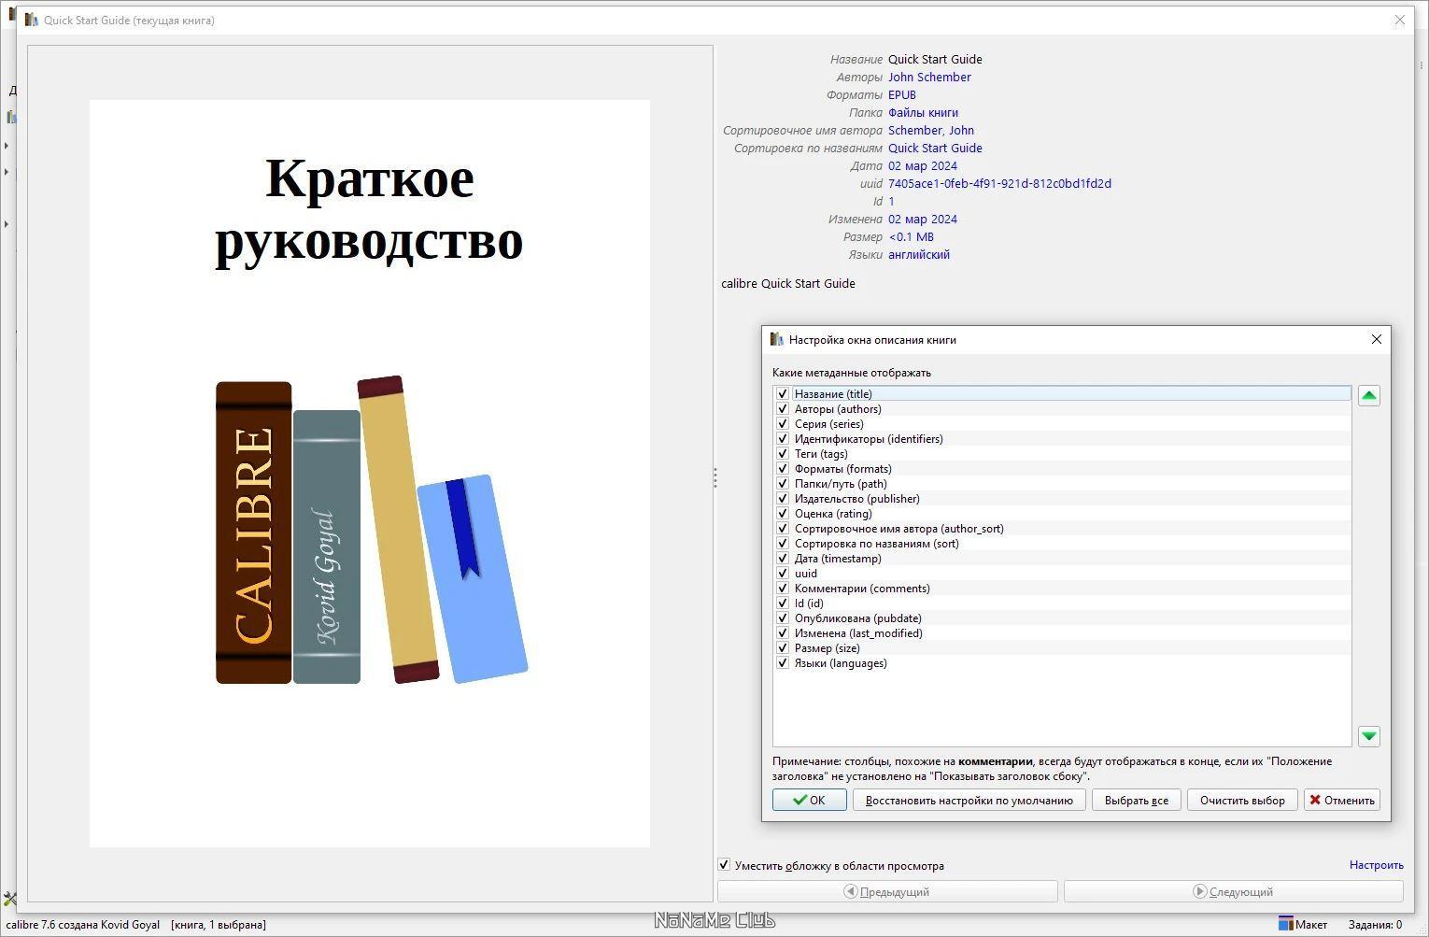This screenshot has width=1429, height=937.
Task: Open the John Schember author link
Action: [929, 77]
